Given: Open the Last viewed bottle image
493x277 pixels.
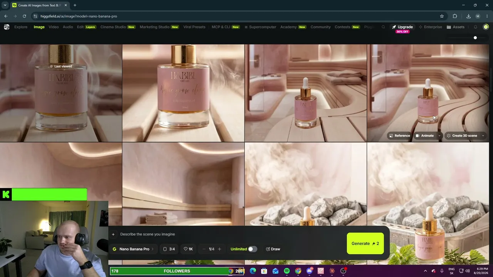Looking at the screenshot, I should (61, 93).
